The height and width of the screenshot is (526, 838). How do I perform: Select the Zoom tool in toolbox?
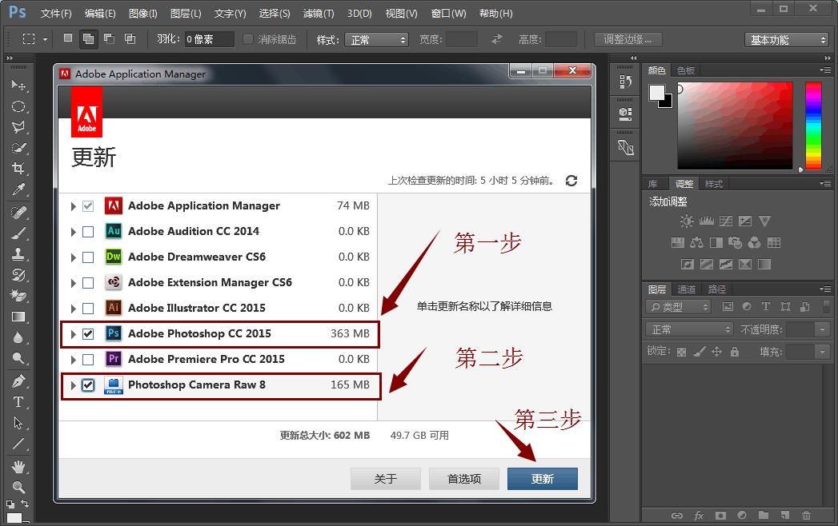(18, 487)
